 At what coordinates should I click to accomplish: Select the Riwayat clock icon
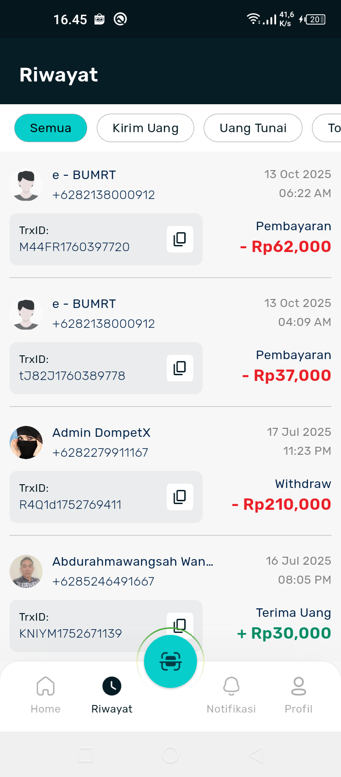(x=112, y=686)
